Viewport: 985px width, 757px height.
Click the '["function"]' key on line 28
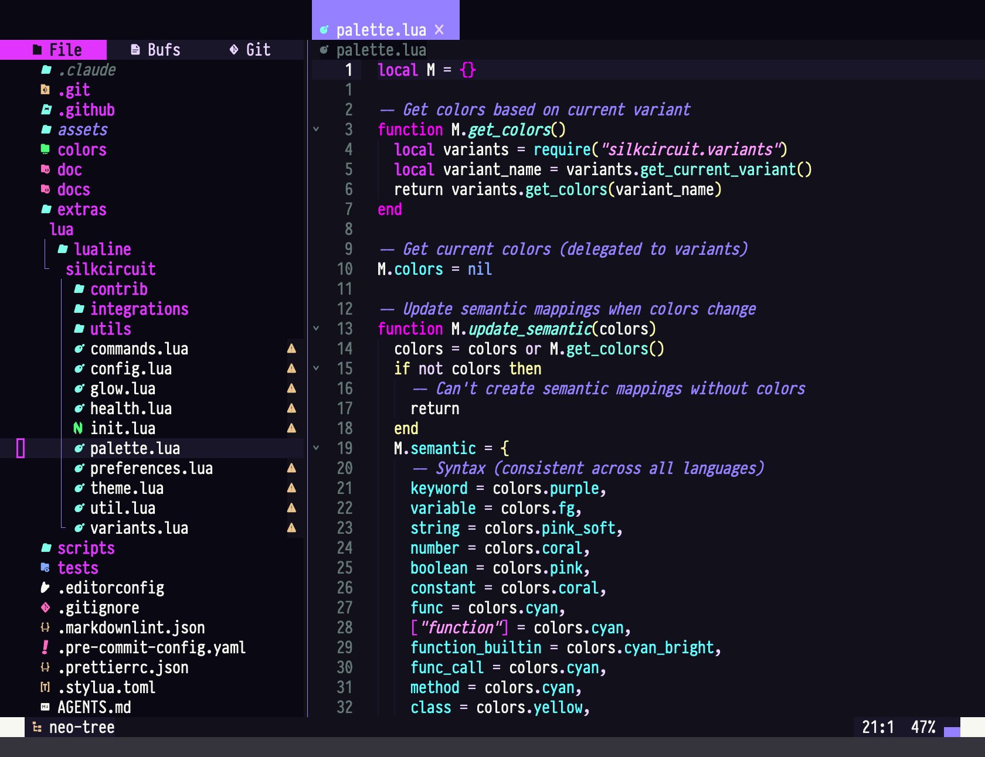click(x=459, y=628)
